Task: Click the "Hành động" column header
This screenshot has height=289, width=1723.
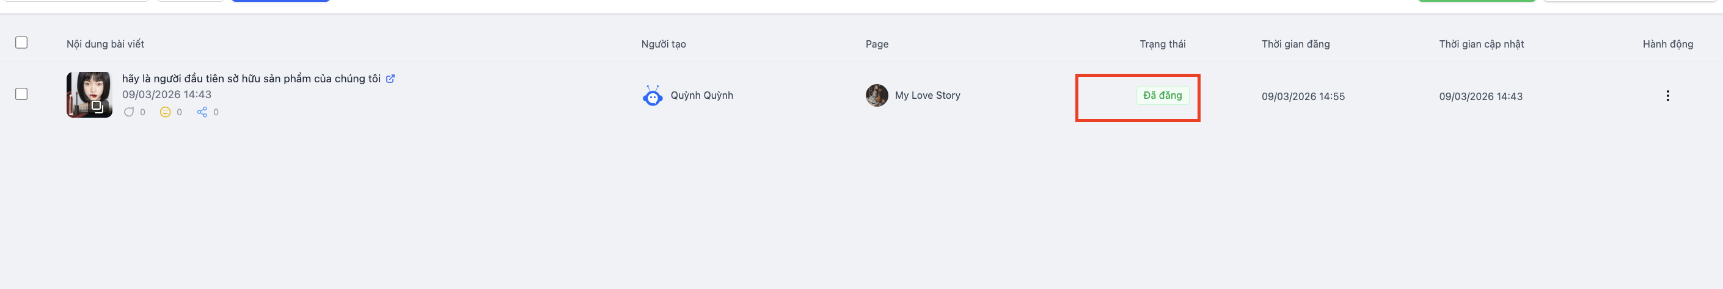Action: pos(1667,44)
